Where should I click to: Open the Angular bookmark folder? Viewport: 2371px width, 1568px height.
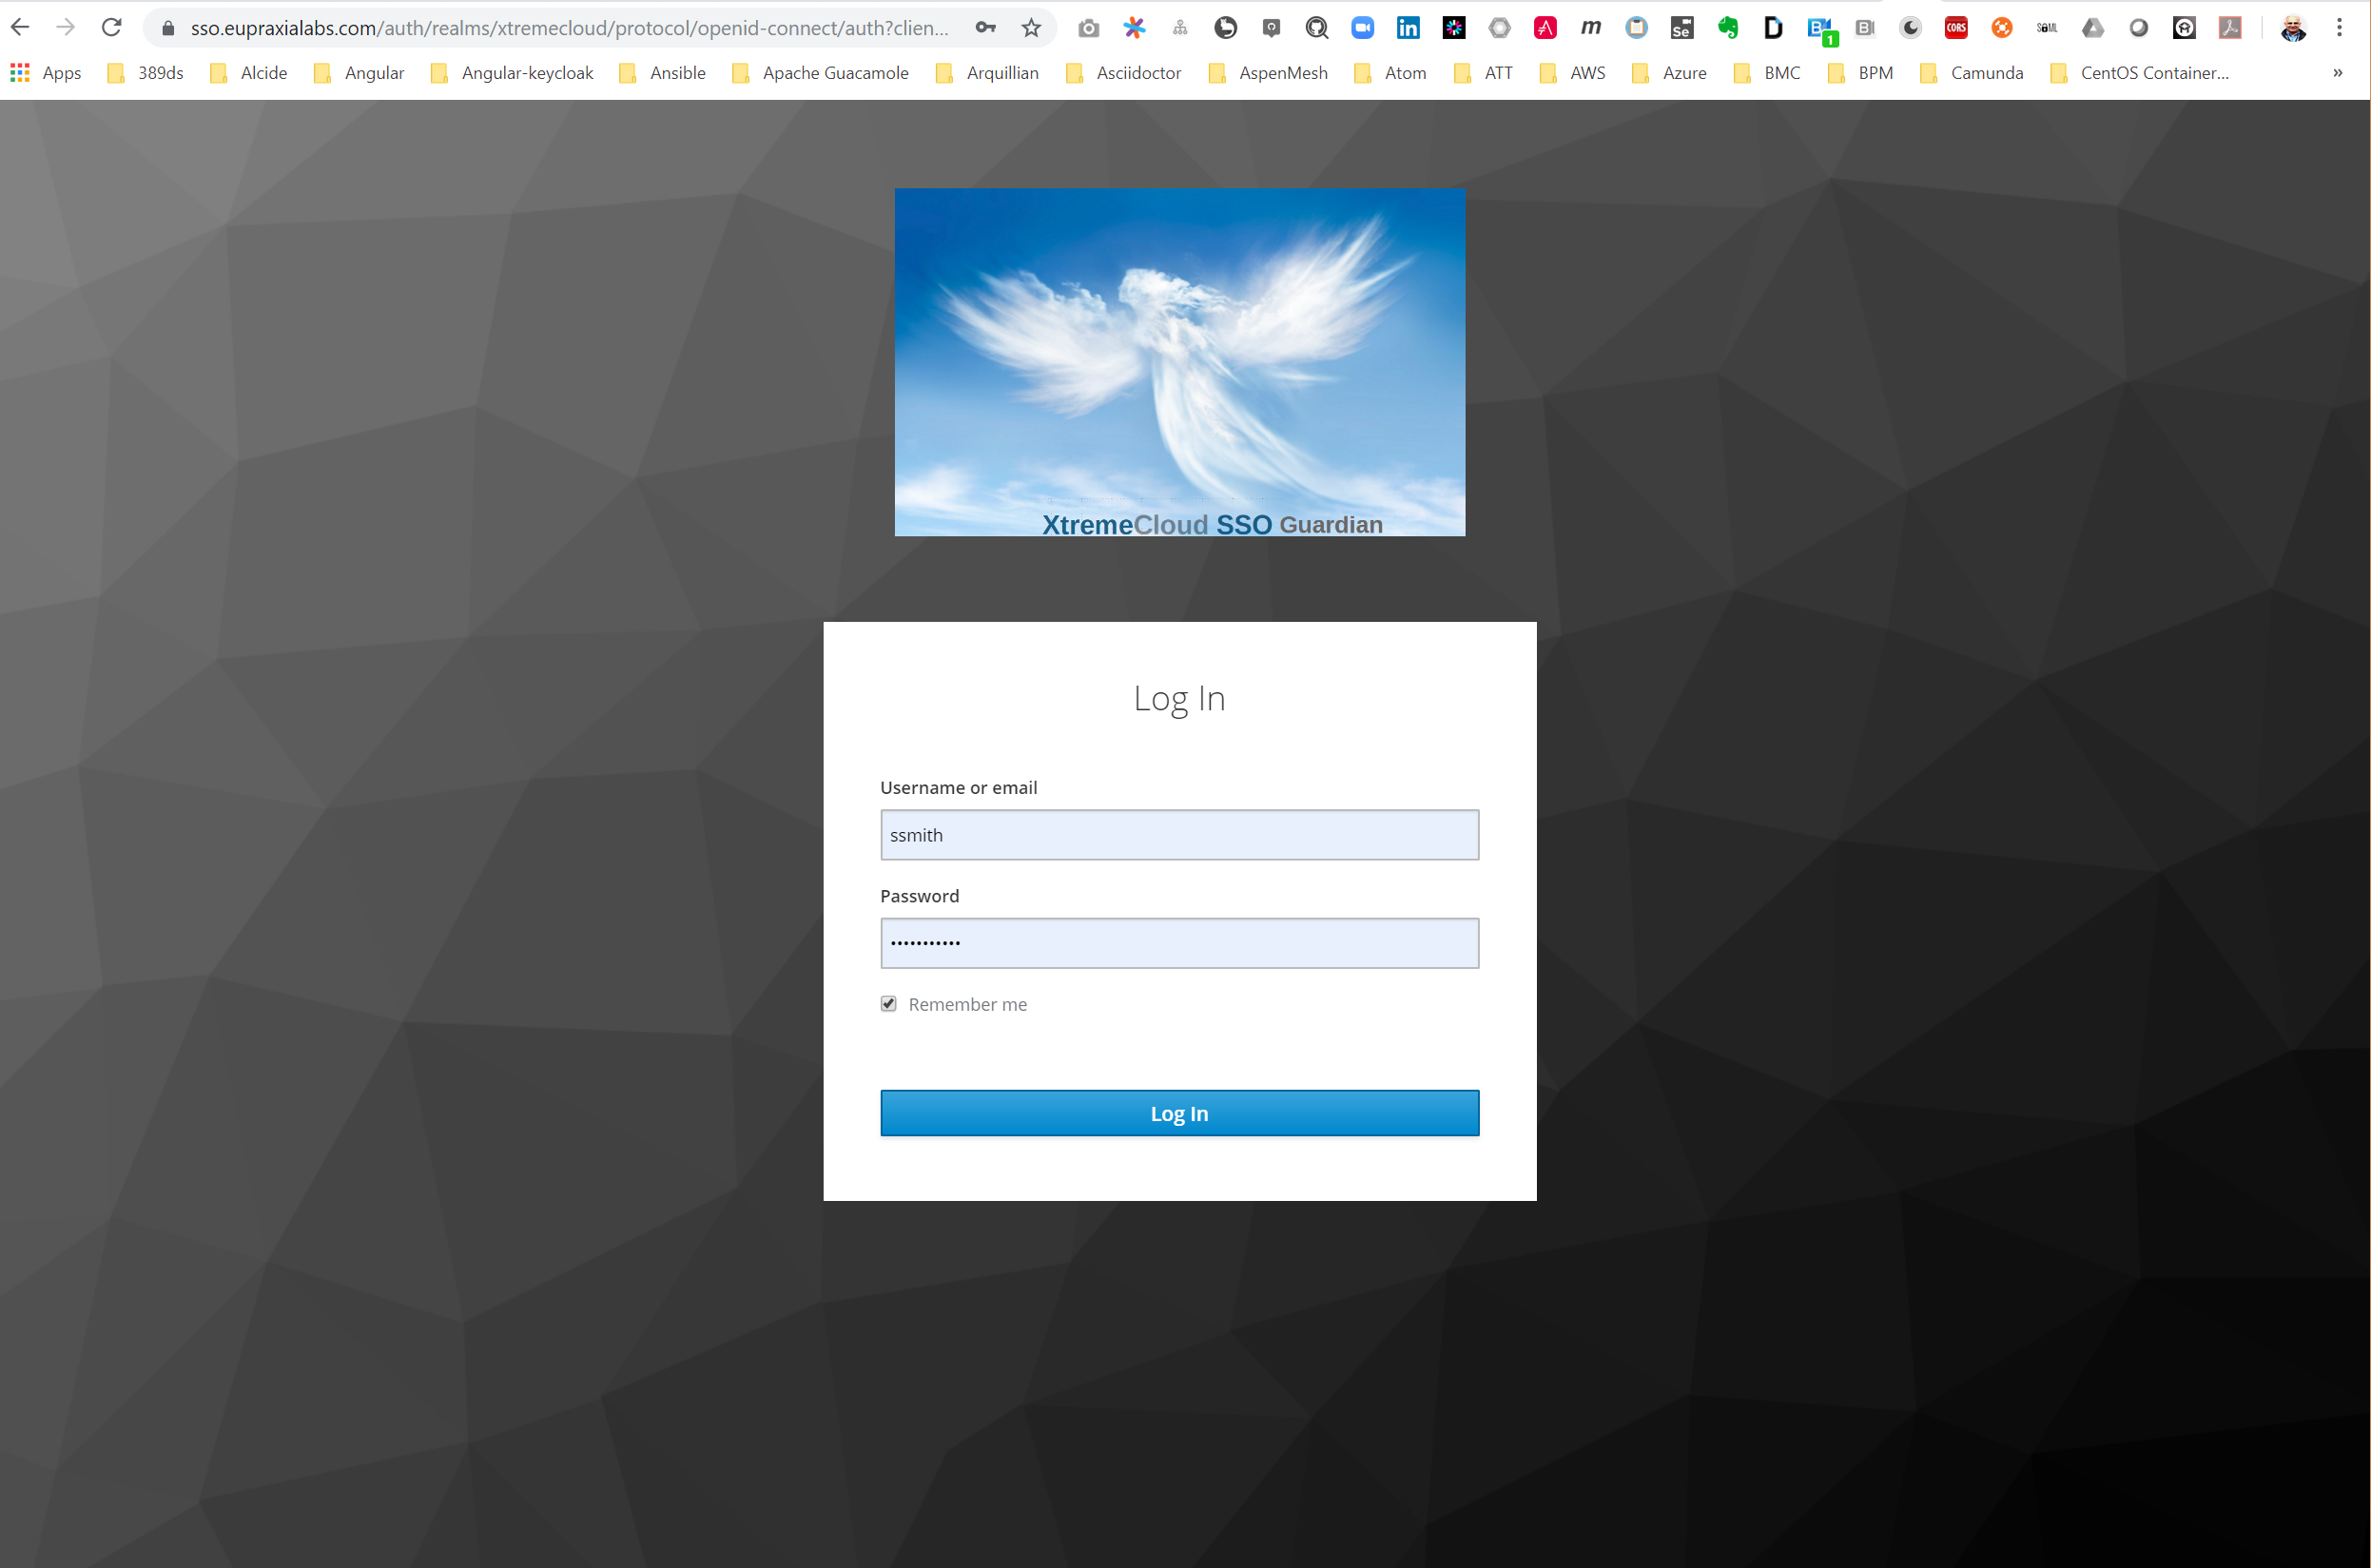click(359, 73)
